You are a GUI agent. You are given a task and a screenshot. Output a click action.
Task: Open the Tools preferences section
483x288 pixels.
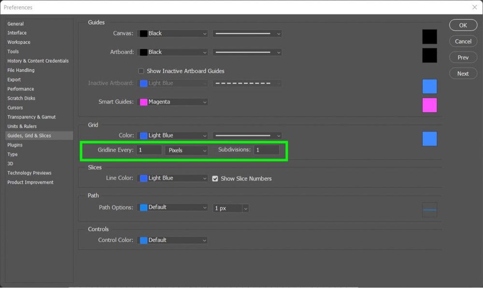13,52
